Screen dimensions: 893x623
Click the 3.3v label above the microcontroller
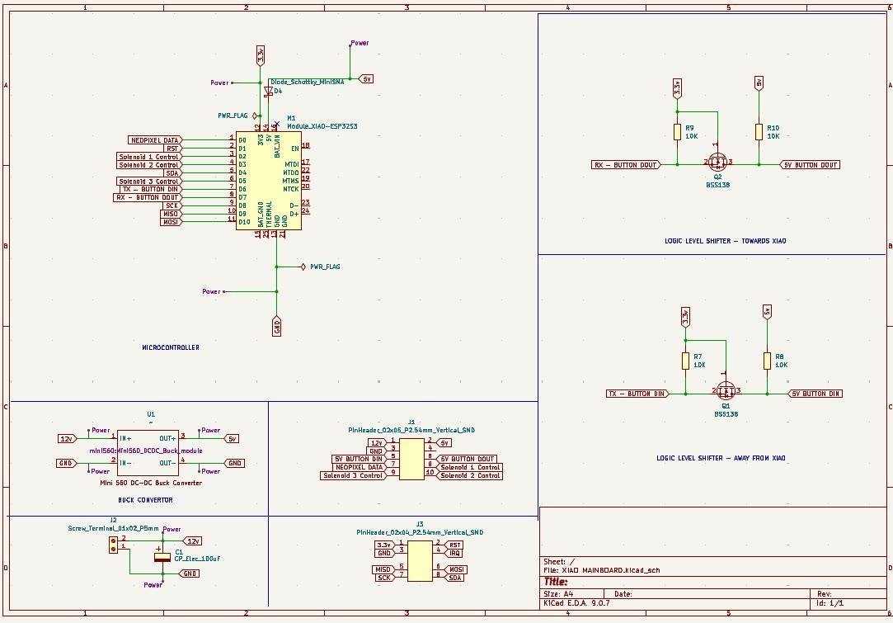click(261, 56)
